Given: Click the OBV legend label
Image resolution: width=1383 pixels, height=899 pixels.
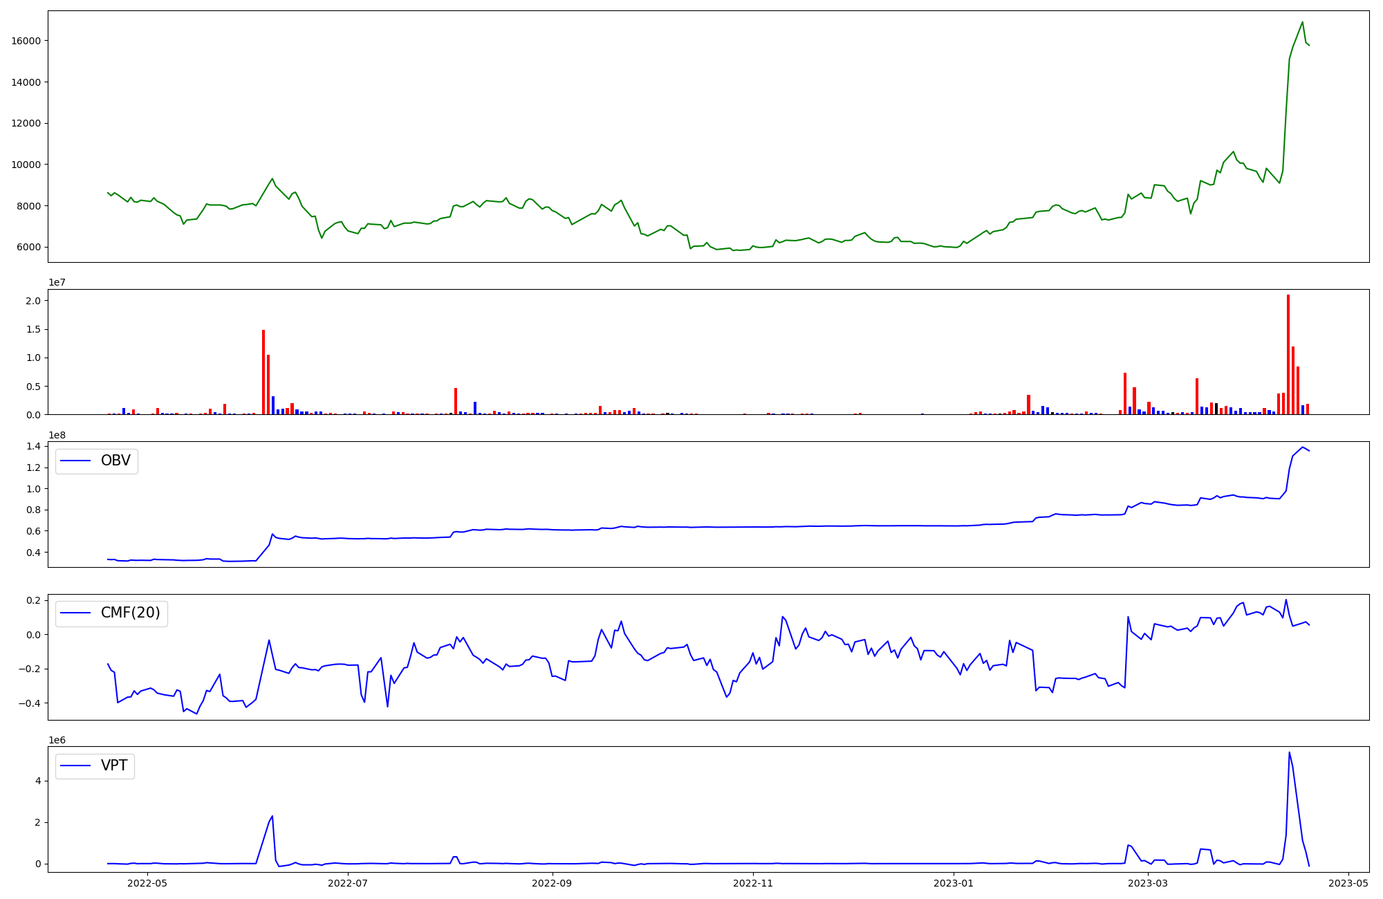Looking at the screenshot, I should tap(115, 461).
